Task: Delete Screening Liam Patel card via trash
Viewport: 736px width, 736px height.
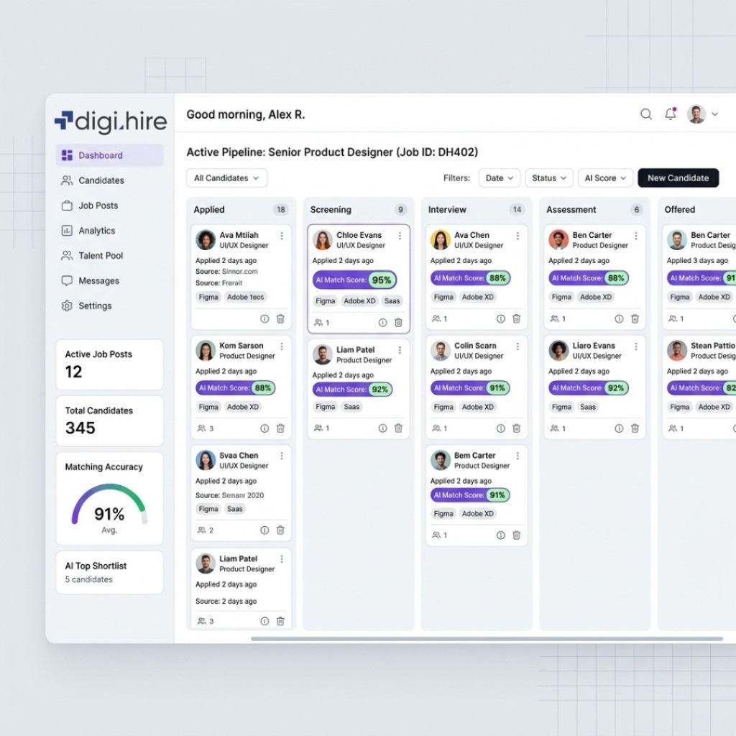Action: 398,428
